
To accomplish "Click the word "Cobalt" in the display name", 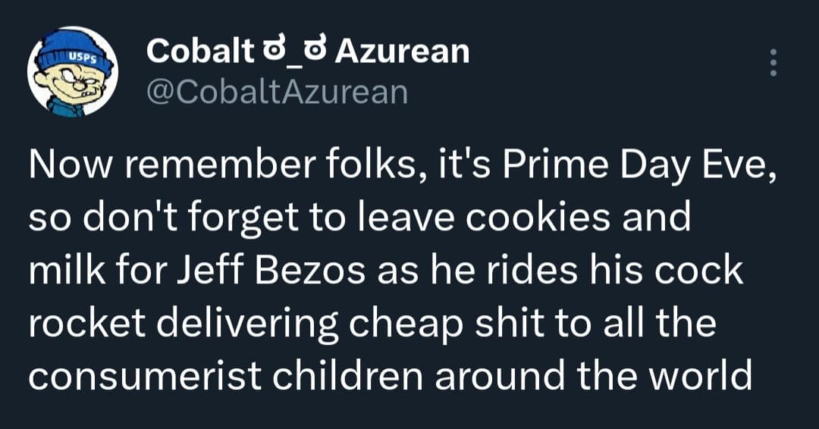I will click(199, 52).
